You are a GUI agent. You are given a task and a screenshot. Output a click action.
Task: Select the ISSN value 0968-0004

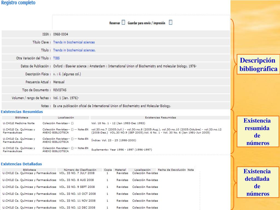coord(60,34)
